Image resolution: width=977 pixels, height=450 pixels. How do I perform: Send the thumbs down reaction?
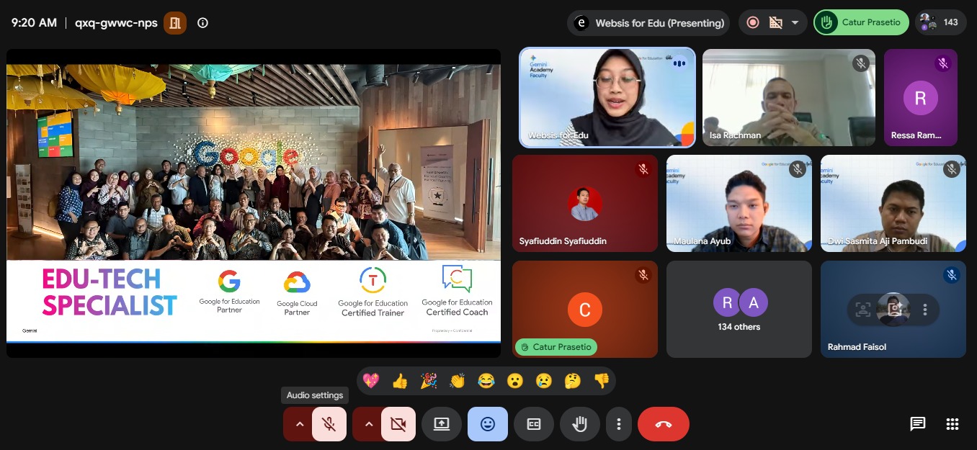point(601,381)
